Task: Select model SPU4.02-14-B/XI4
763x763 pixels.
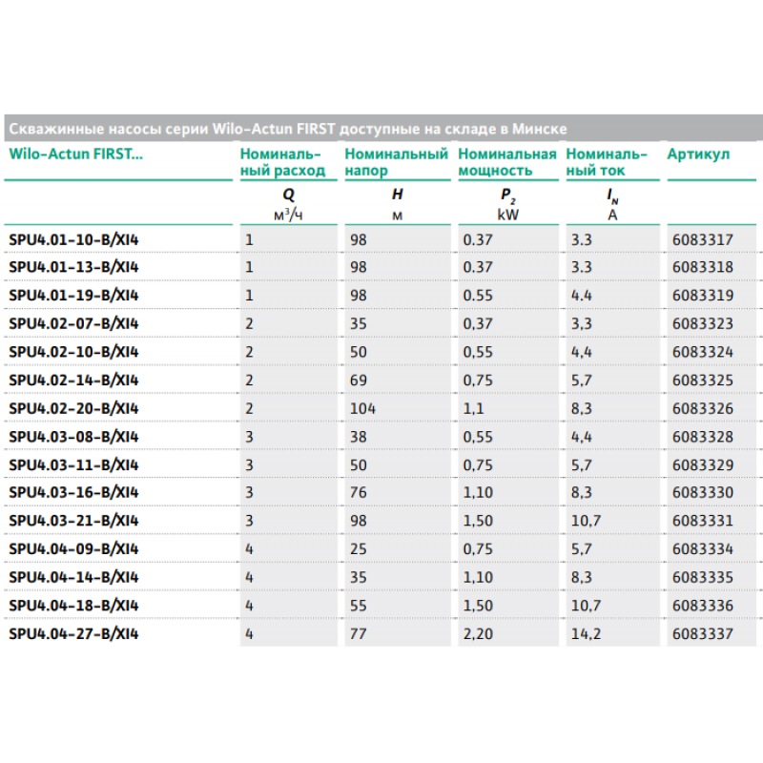Action: pos(73,380)
